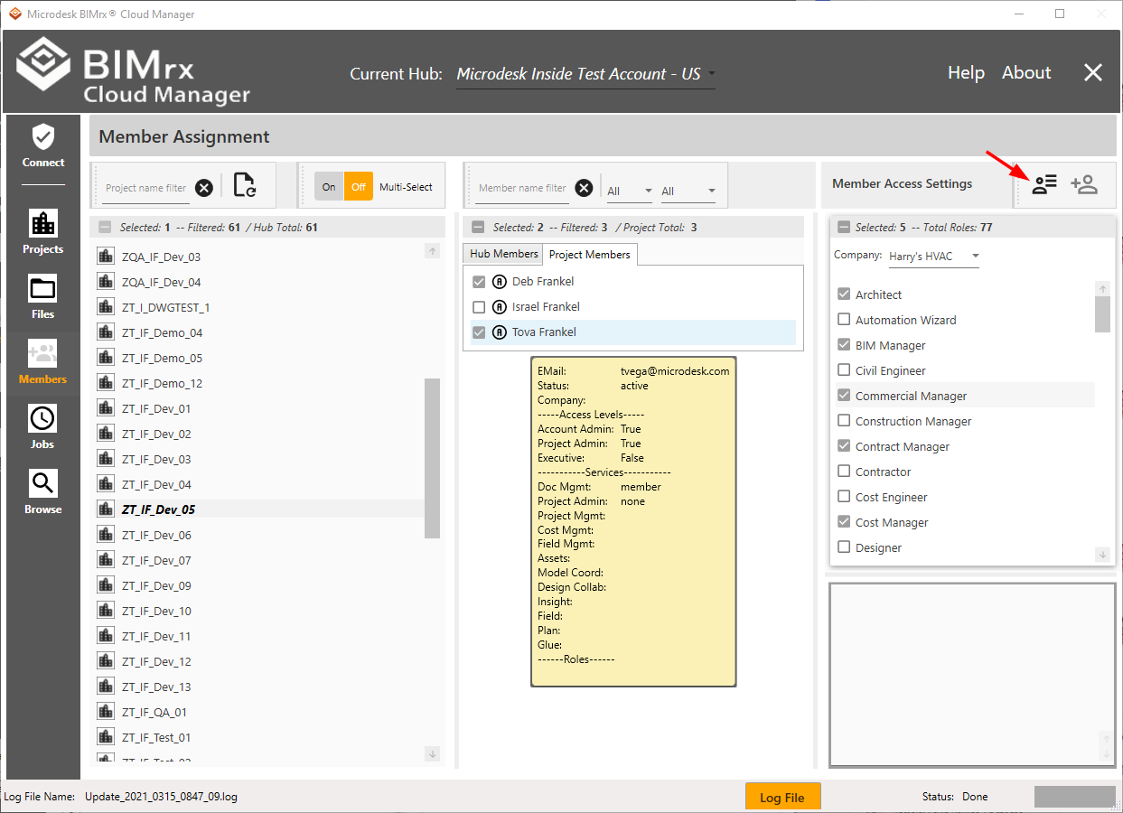Open the first All member filter dropdown
The width and height of the screenshot is (1123, 813).
tap(630, 191)
